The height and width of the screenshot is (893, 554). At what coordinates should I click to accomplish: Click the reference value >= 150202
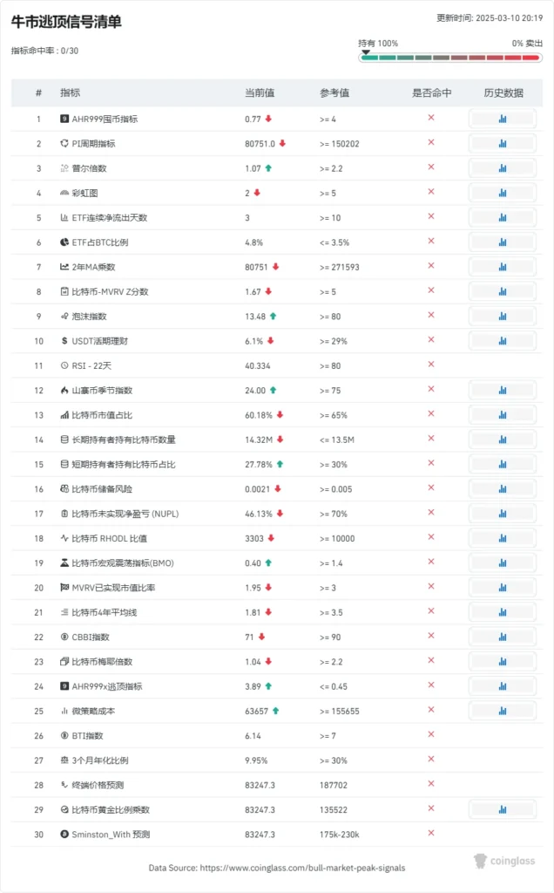(340, 144)
